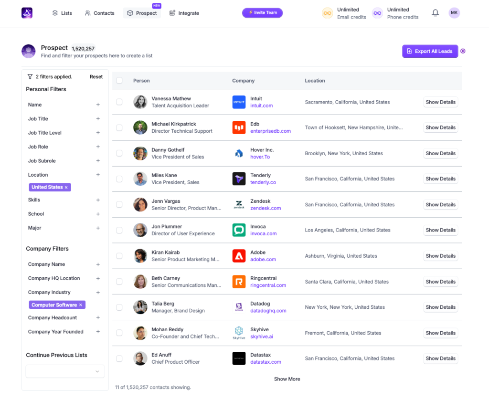Expand the Major filter
Screen dimensions: 489x400
tap(98, 228)
